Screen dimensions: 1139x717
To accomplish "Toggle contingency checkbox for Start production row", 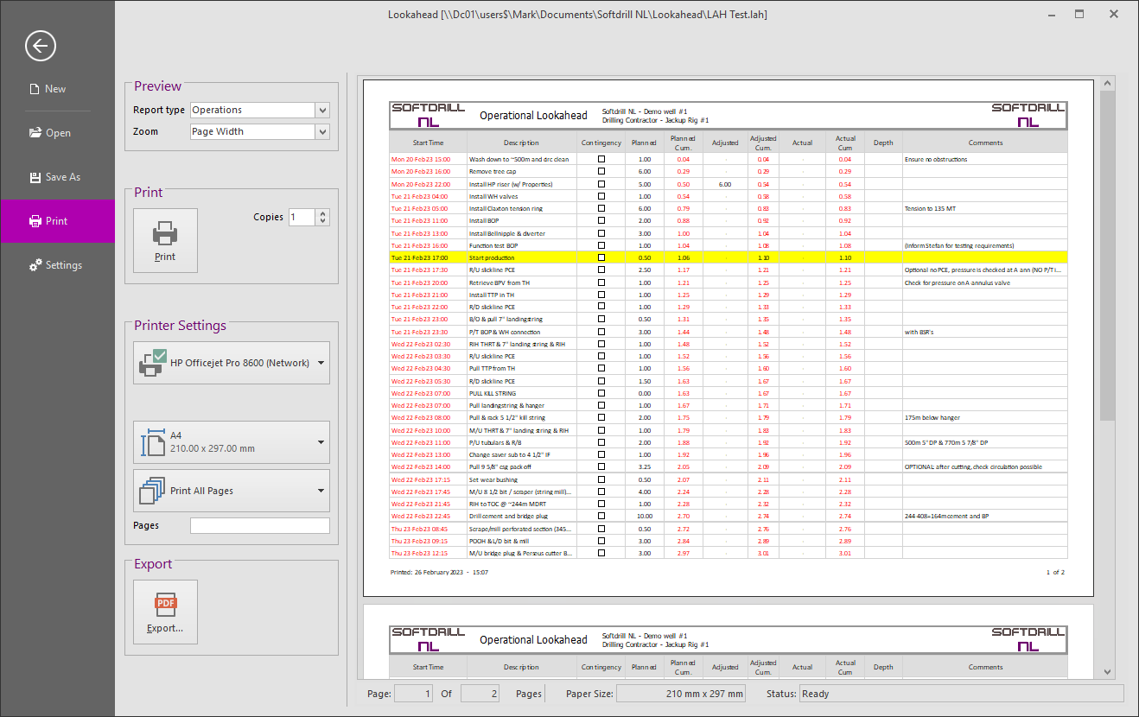I will pos(601,257).
